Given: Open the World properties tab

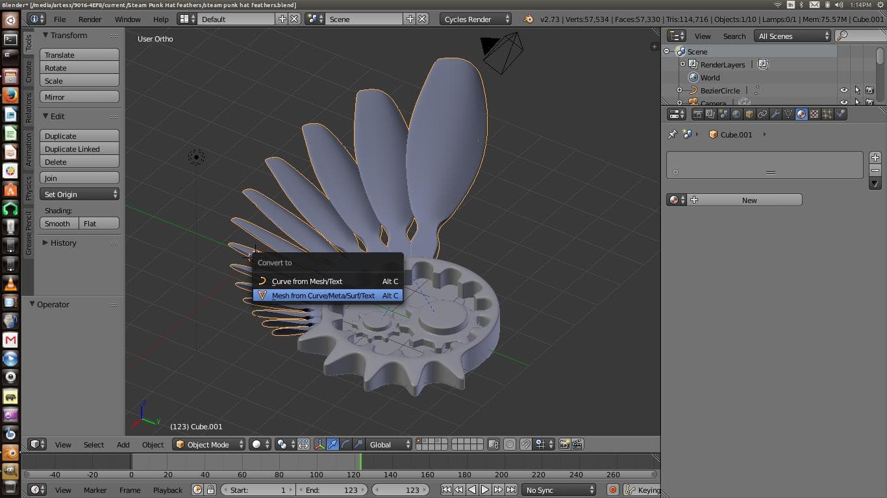Looking at the screenshot, I should [735, 114].
